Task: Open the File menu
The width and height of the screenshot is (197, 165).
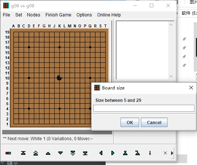Action: (x=7, y=15)
